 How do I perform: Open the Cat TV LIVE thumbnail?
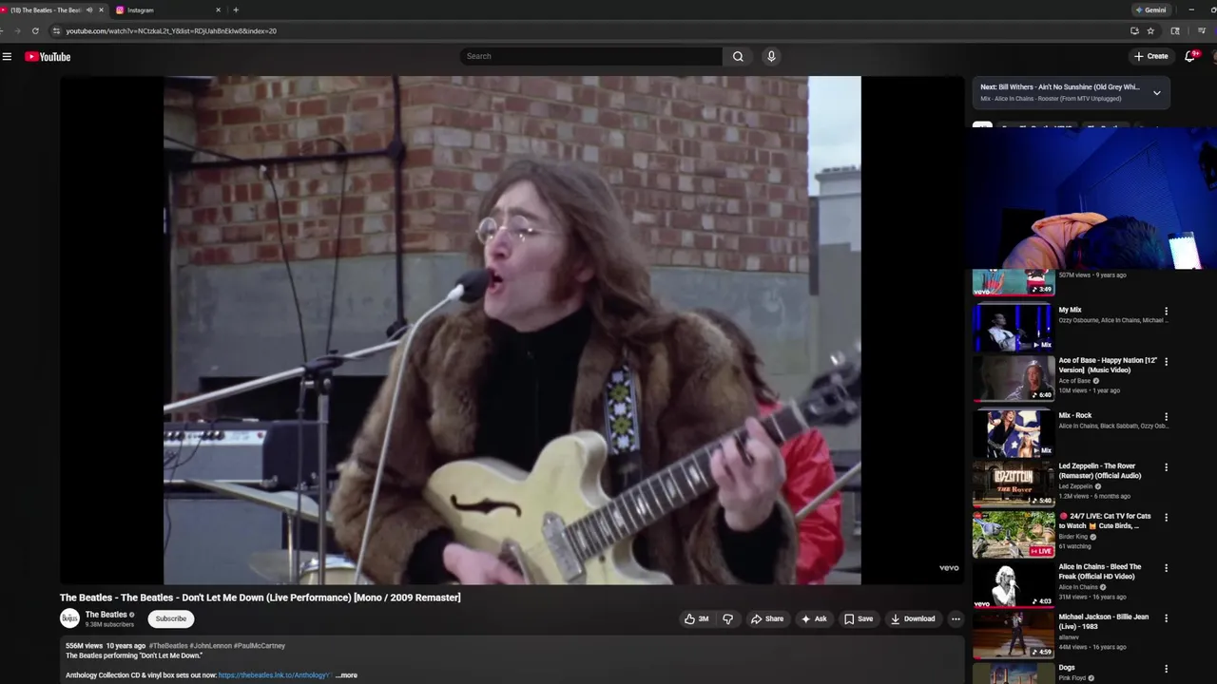click(x=1014, y=534)
